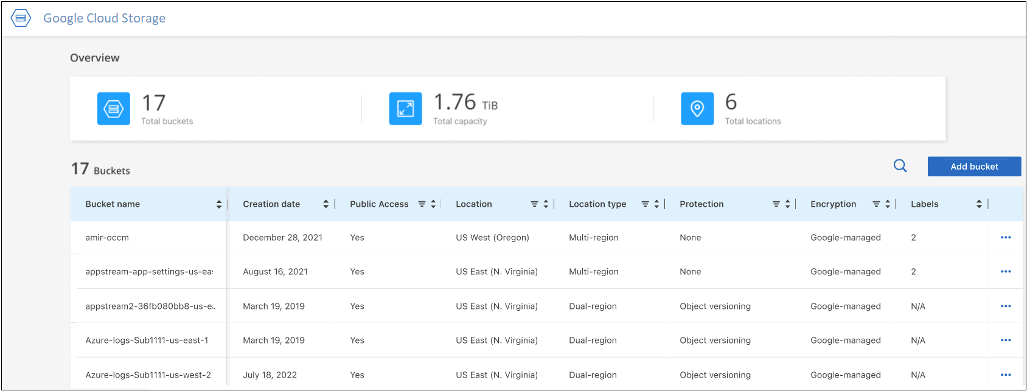Open the Location column filter
The image size is (1027, 391).
[534, 204]
